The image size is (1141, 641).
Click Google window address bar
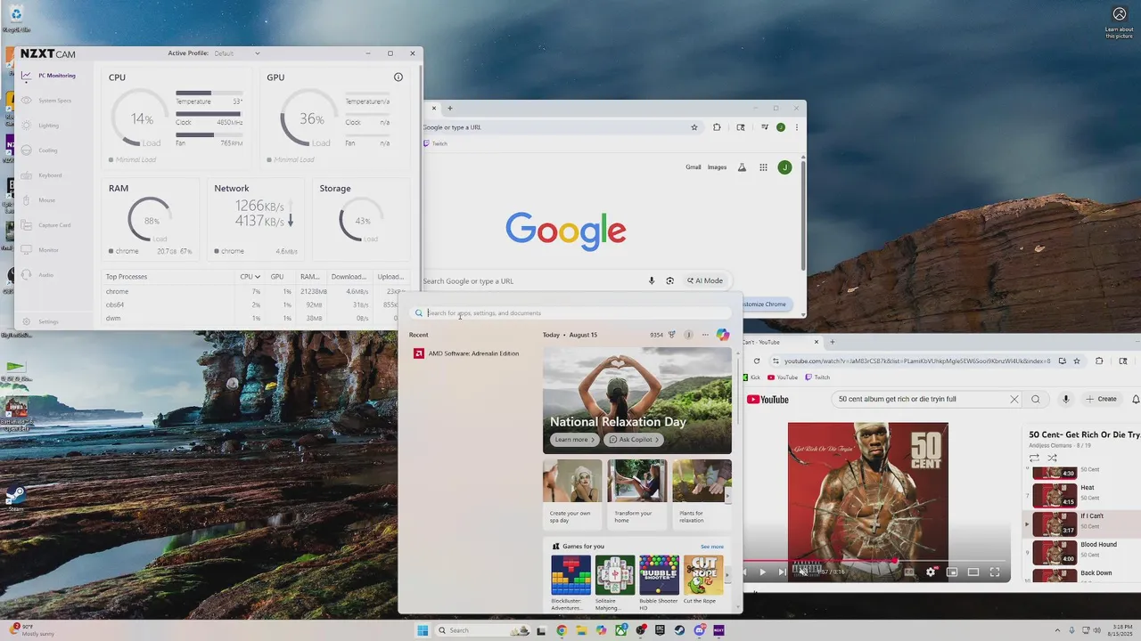562,127
